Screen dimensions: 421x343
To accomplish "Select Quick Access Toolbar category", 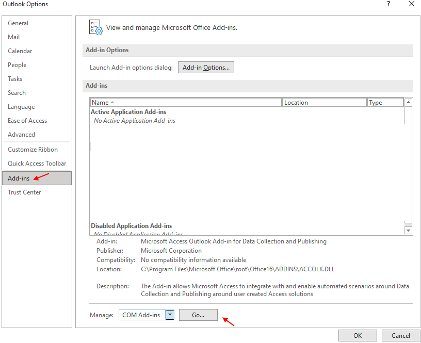I will pyautogui.click(x=37, y=164).
